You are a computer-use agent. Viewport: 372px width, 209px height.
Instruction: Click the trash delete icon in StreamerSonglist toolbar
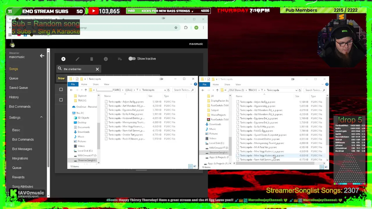(x=92, y=59)
